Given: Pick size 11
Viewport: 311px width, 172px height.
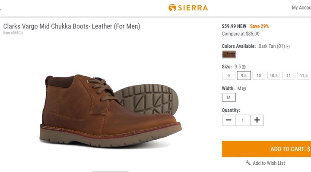Looking at the screenshot, I should coord(289,76).
